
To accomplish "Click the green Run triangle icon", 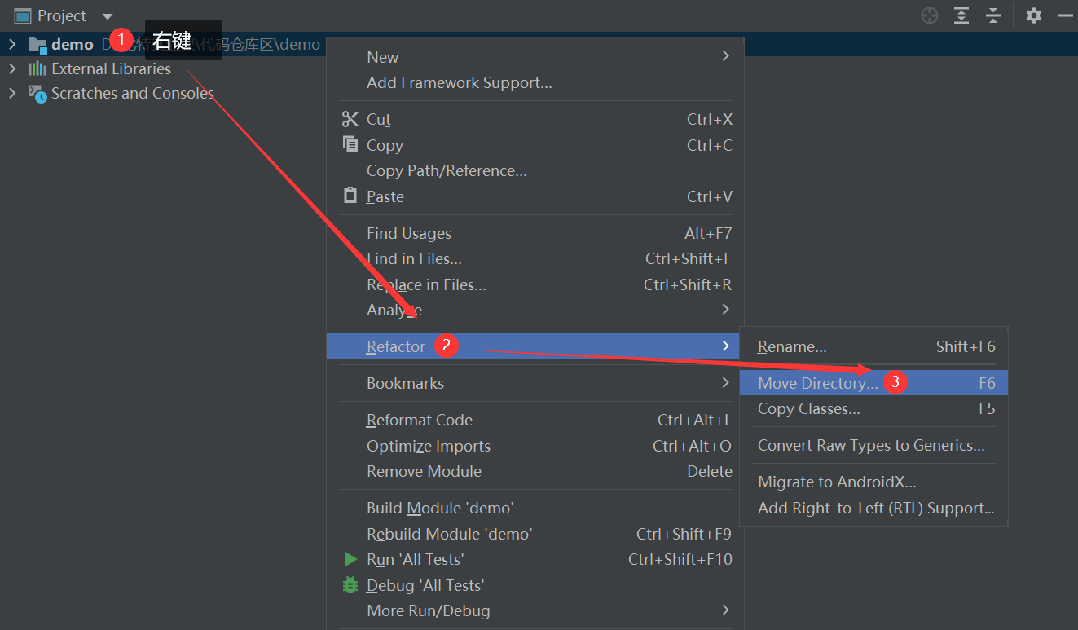I will [350, 559].
